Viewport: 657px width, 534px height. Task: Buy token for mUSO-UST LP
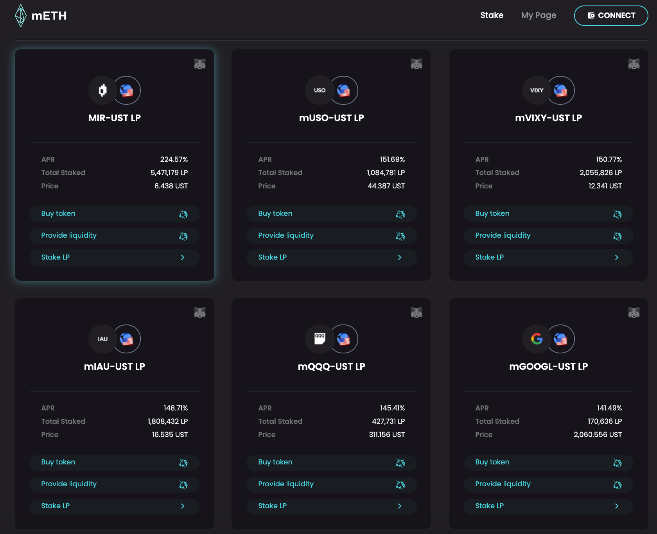pyautogui.click(x=332, y=214)
